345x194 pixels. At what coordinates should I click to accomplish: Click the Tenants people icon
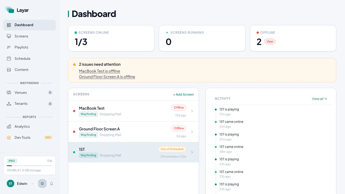[x=9, y=103]
